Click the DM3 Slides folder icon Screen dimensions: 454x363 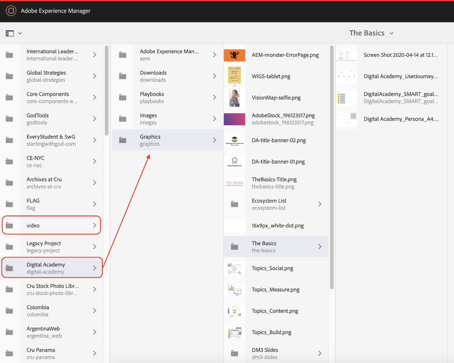(x=234, y=353)
